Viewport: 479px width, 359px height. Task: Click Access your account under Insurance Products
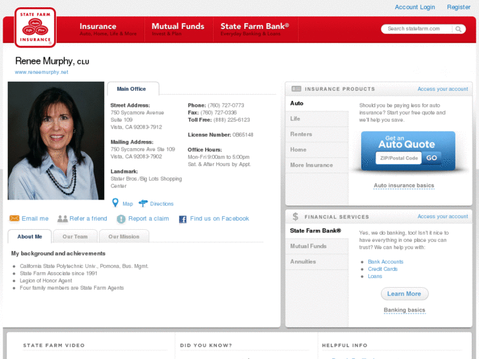tap(443, 89)
